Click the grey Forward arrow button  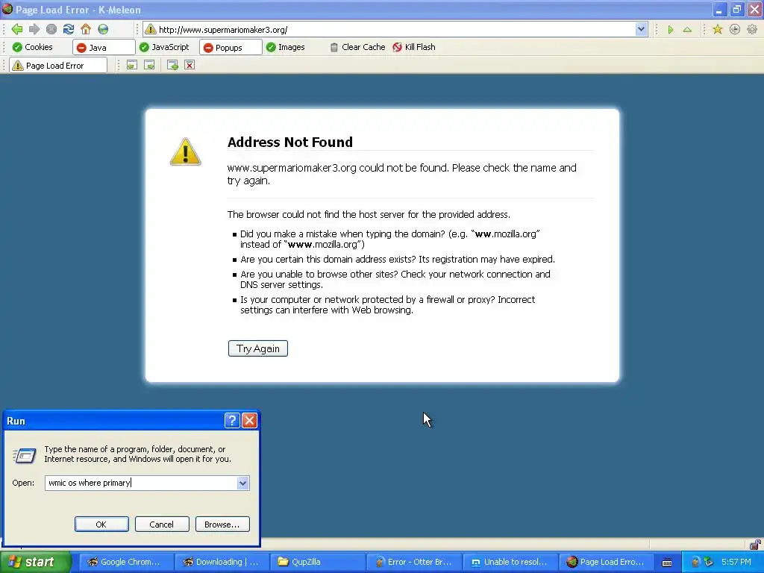tap(34, 29)
